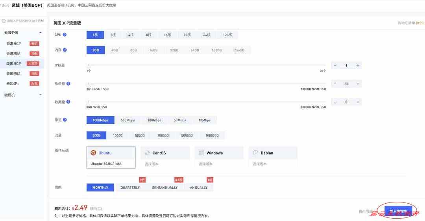This screenshot has width=425, height=221.
Task: Open the CentOS 选择版本 dropdown
Action: pyautogui.click(x=150, y=164)
